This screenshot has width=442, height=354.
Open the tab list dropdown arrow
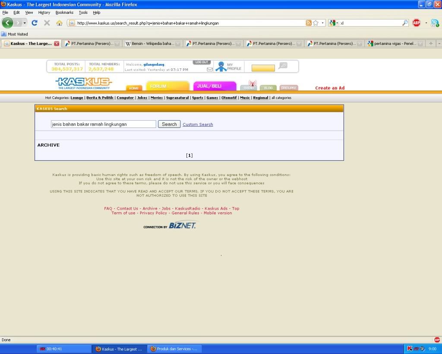(439, 44)
